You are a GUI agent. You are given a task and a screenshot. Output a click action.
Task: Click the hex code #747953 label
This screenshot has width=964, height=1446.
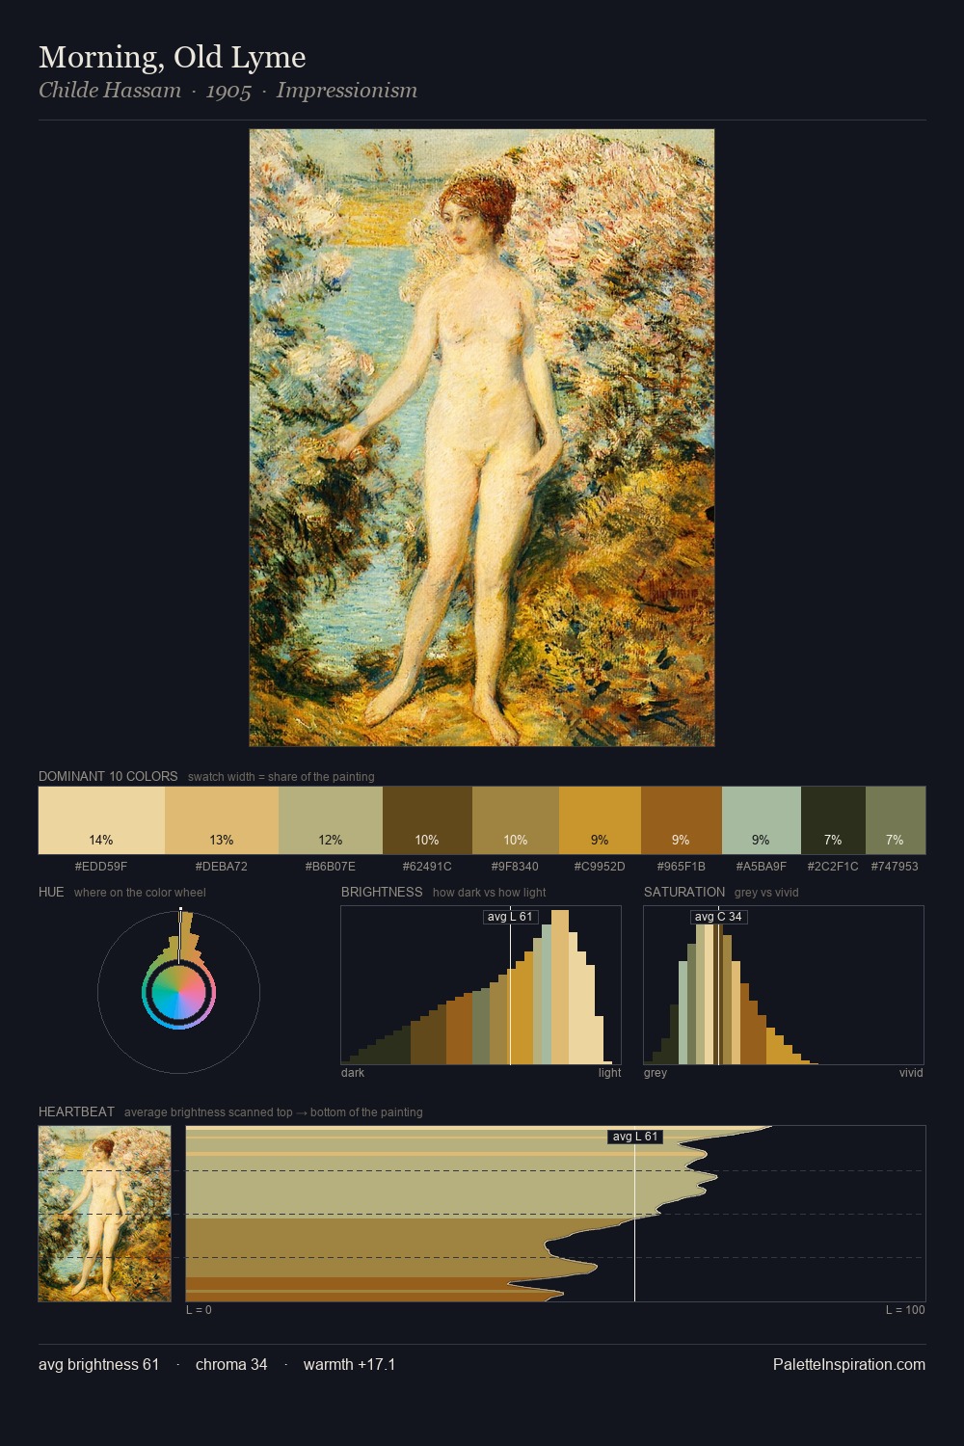tap(895, 867)
